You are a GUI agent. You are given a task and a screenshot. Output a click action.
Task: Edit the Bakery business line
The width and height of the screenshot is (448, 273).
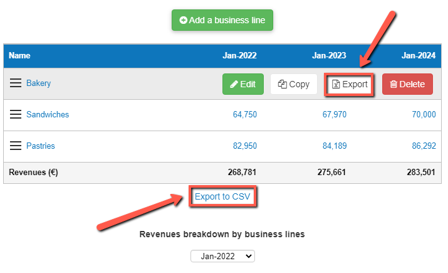(x=243, y=84)
